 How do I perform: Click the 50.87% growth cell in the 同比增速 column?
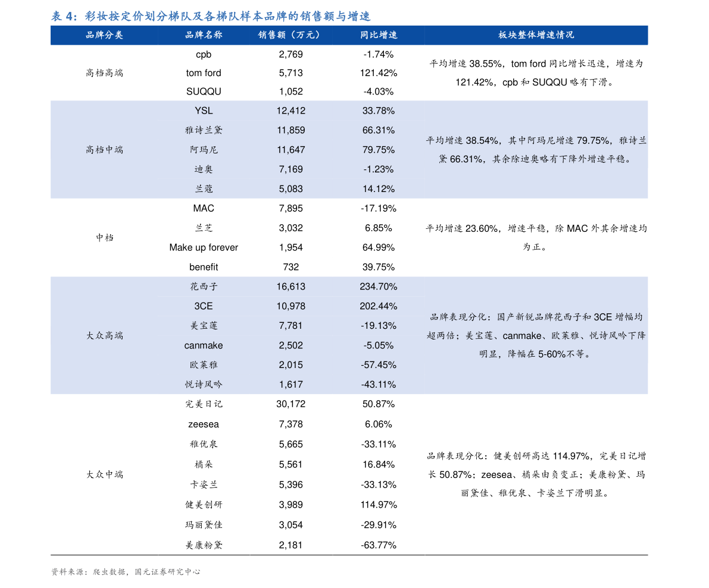379,404
